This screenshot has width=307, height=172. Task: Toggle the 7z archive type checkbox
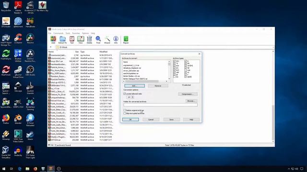(174, 64)
